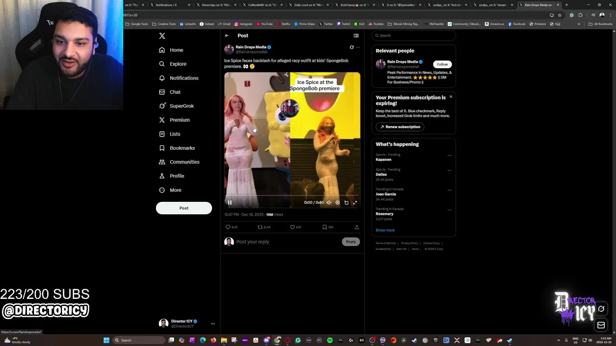Open Bookmarks in the sidebar

point(177,148)
